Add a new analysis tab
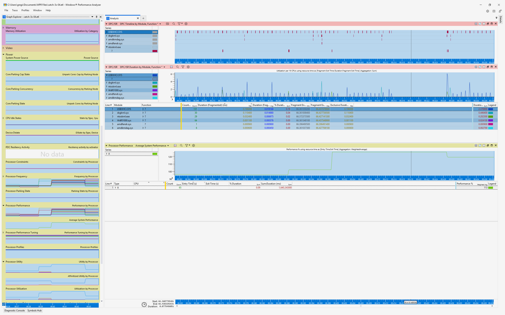This screenshot has width=505, height=315. coord(144,18)
